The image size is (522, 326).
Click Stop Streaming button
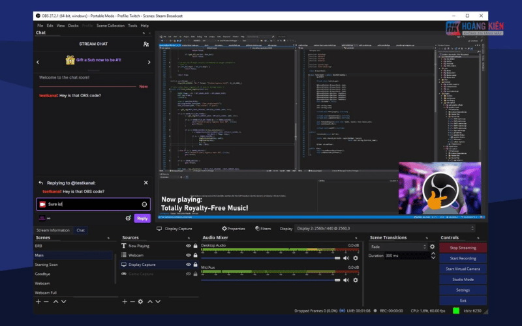463,248
